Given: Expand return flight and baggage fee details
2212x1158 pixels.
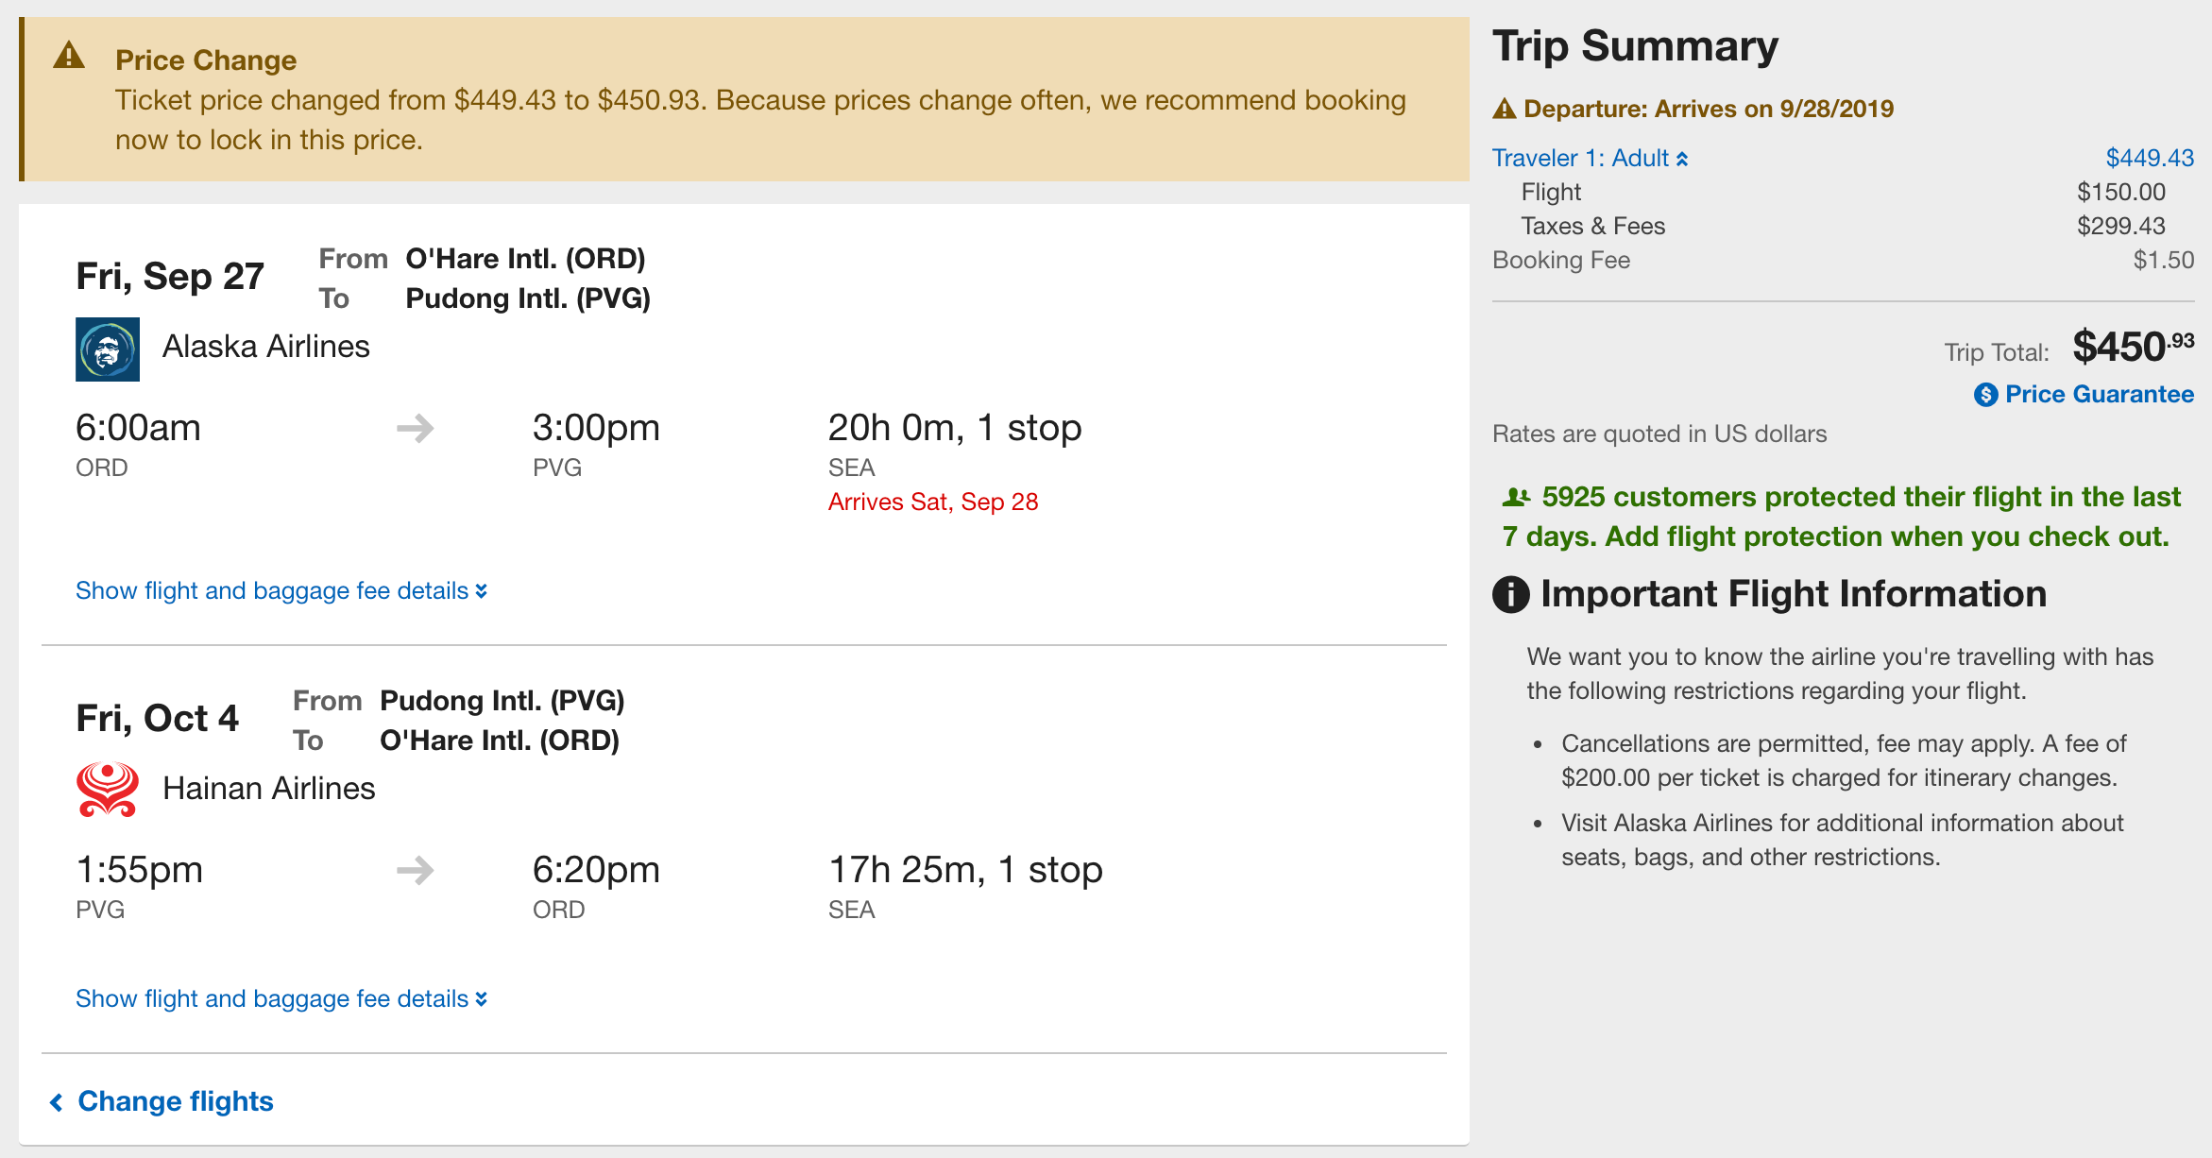Looking at the screenshot, I should click(x=281, y=998).
